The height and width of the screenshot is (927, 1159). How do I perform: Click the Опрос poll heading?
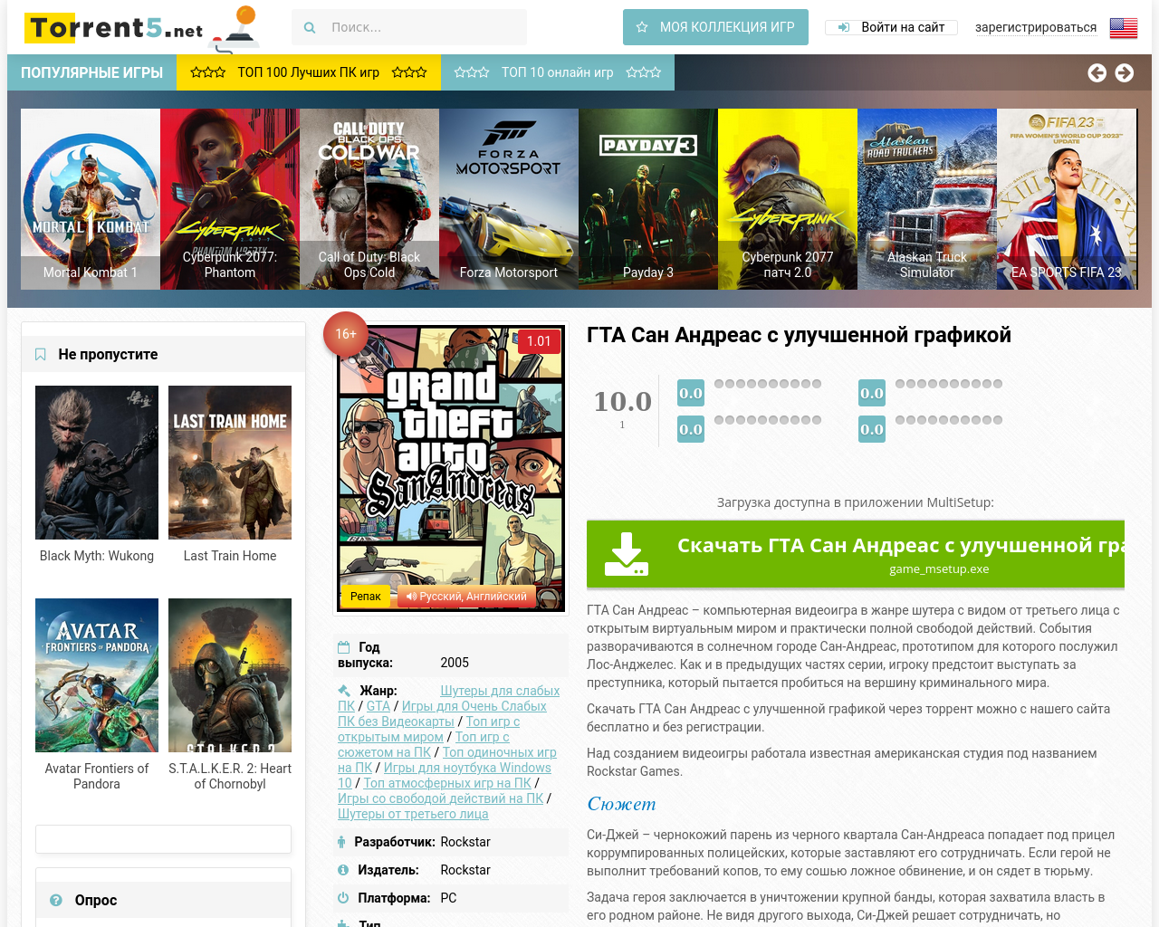[96, 900]
